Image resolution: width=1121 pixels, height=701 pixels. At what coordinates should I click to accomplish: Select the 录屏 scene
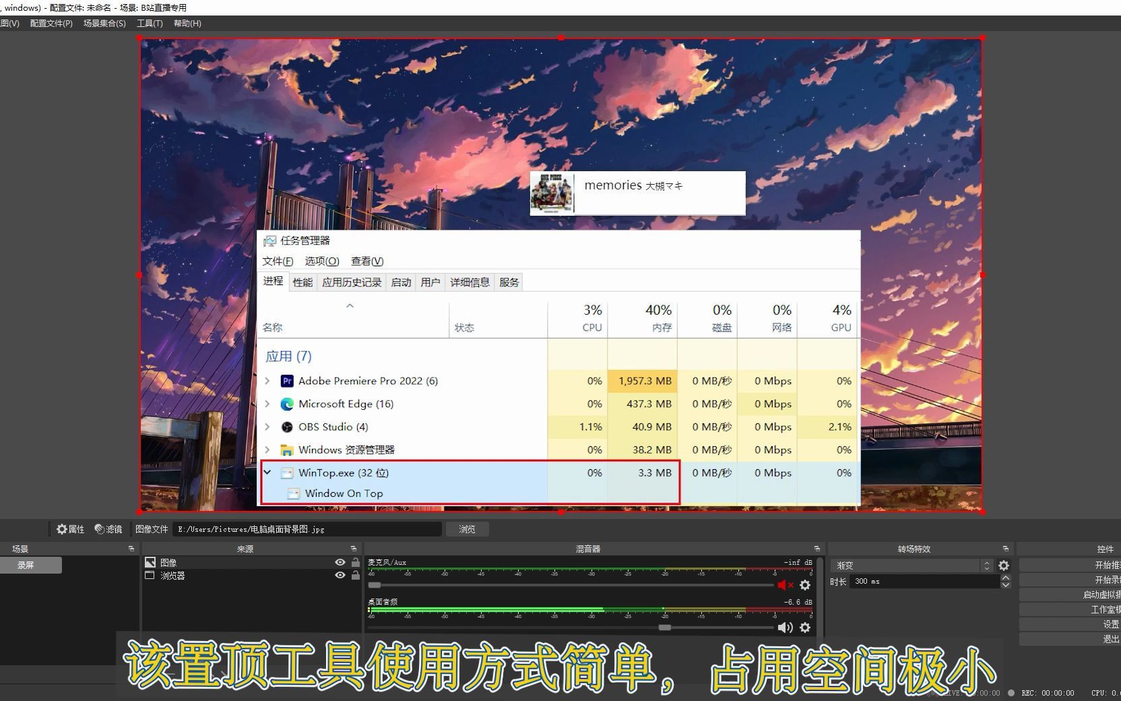point(31,565)
